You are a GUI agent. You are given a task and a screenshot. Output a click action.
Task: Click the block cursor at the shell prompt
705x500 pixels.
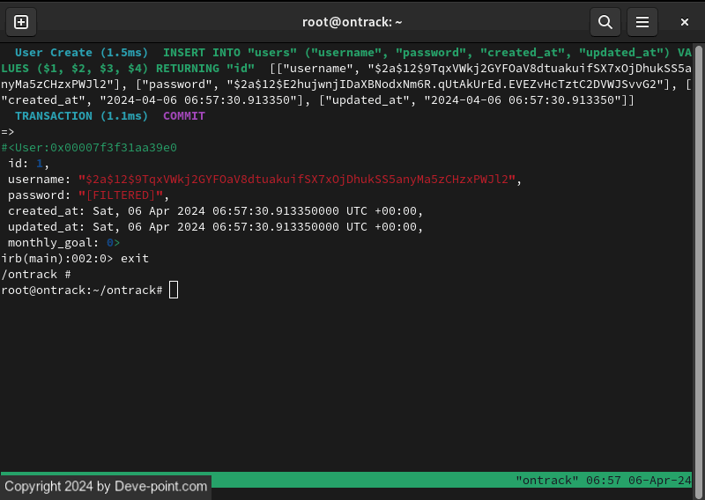tap(174, 290)
